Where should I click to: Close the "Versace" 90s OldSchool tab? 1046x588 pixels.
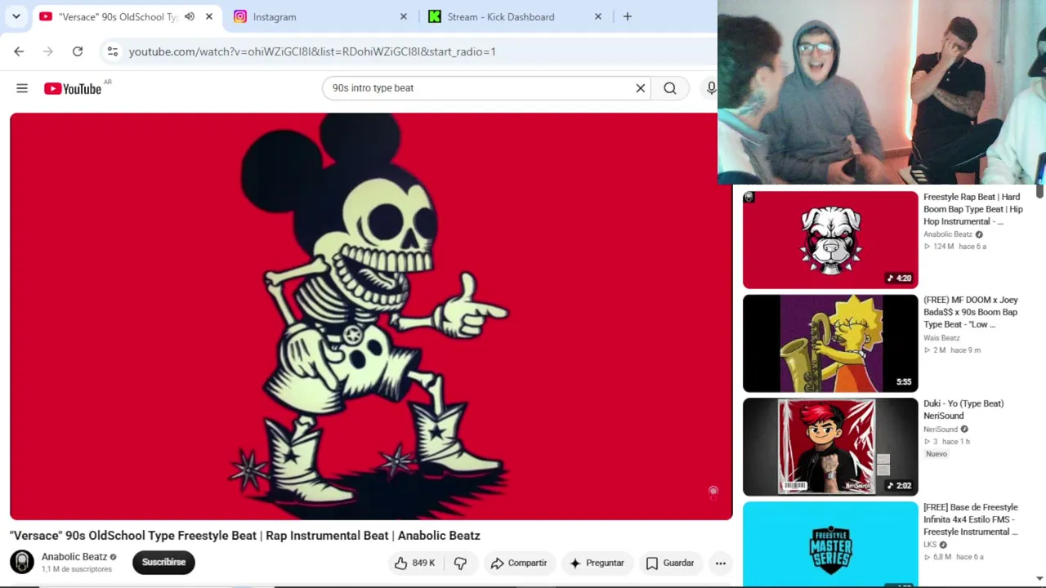click(209, 16)
